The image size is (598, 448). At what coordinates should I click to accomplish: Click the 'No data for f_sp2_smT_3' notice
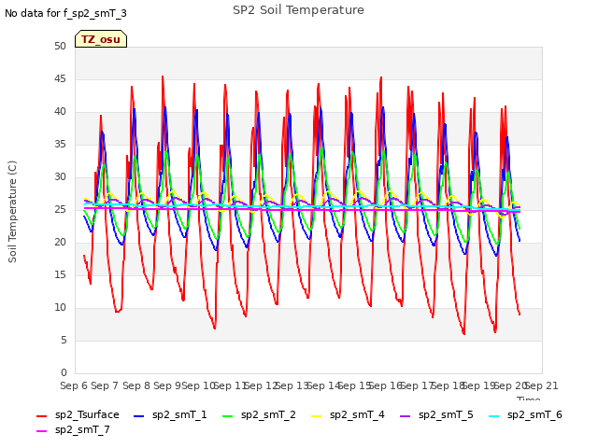pos(65,13)
